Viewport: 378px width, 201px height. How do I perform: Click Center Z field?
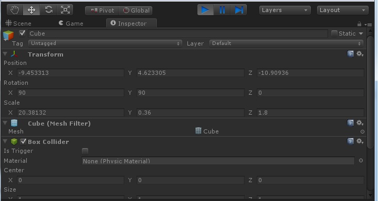click(x=310, y=180)
